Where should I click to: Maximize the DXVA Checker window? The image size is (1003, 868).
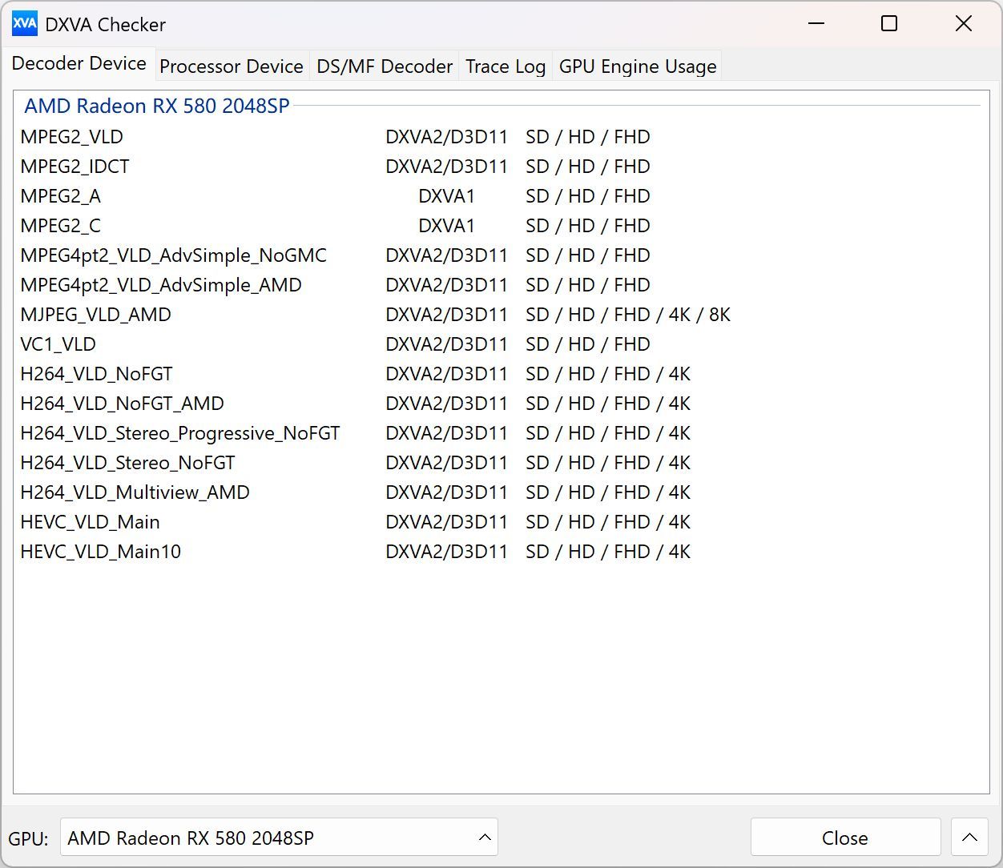point(889,24)
